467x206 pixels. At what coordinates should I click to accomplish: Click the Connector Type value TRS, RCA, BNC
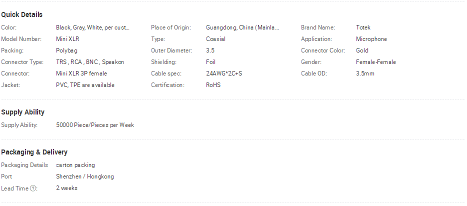click(90, 62)
